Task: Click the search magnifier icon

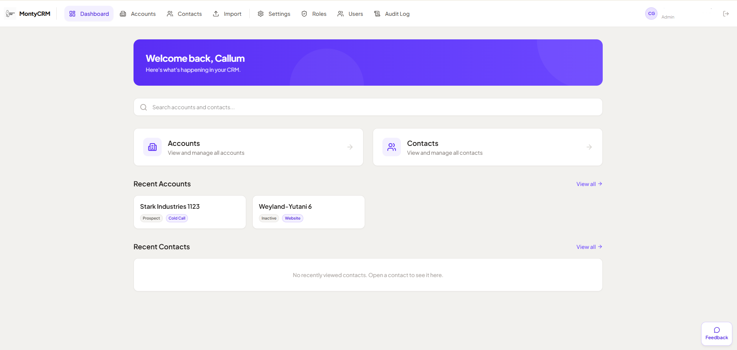Action: pyautogui.click(x=143, y=107)
